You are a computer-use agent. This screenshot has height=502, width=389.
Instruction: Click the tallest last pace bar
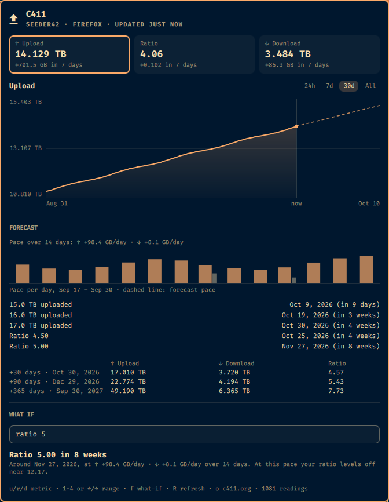coord(366,270)
